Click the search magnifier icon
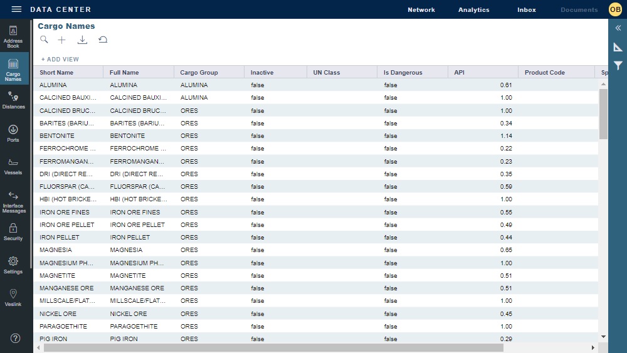 (44, 40)
